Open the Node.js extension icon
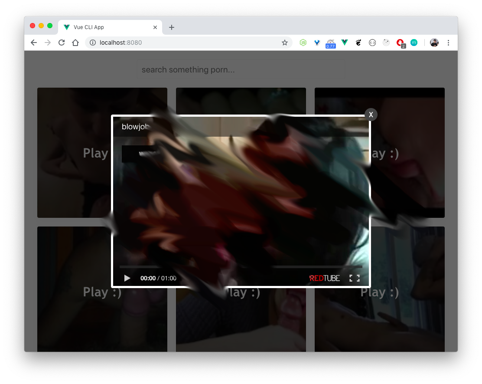Viewport: 482px width, 384px height. tap(303, 43)
